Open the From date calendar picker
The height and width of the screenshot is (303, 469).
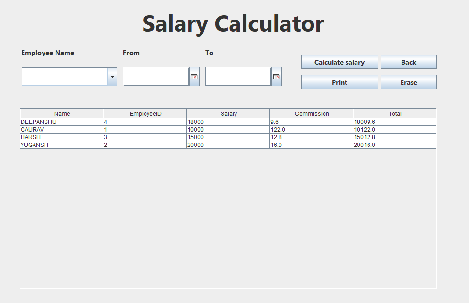194,77
